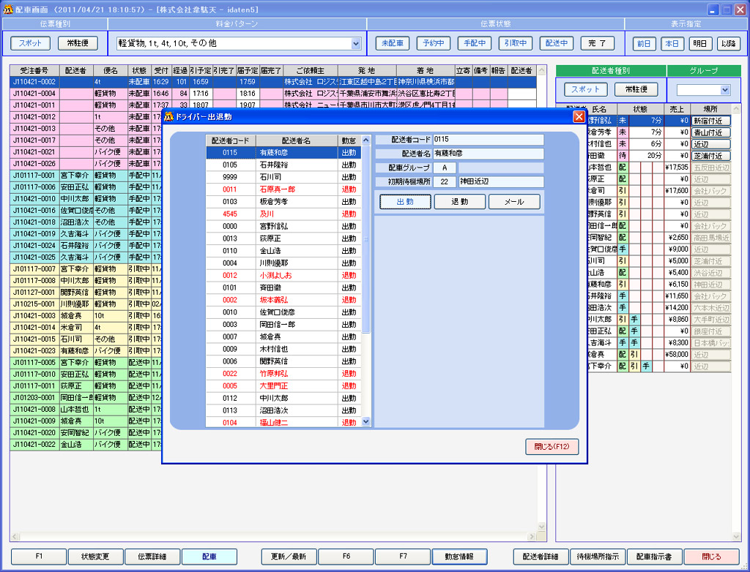
Task: Select order J110421-0022 in order table
Action: click(86, 445)
